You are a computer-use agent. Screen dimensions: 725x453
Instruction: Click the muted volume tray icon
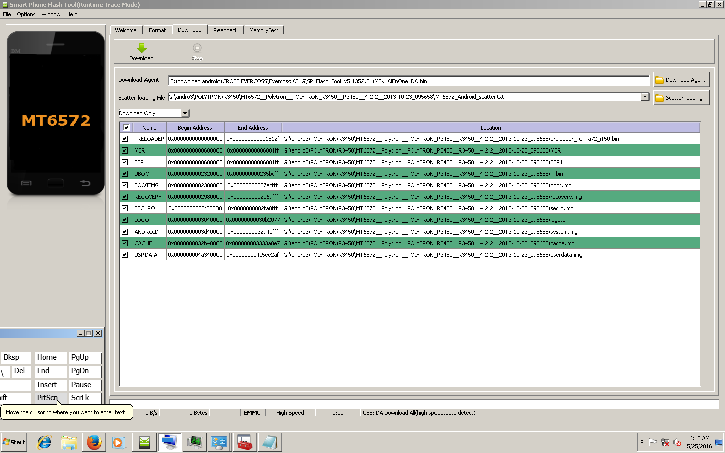pos(677,442)
